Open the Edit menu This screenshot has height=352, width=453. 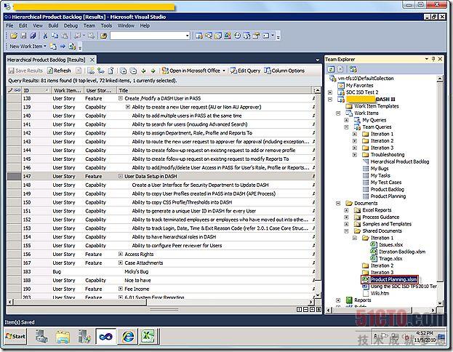point(23,25)
